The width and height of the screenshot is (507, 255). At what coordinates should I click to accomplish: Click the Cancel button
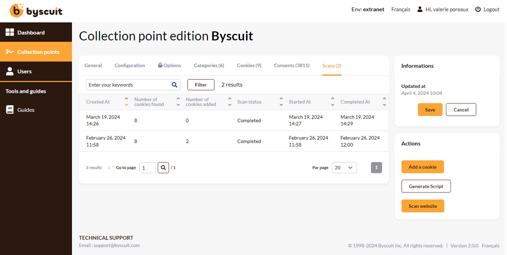[461, 110]
